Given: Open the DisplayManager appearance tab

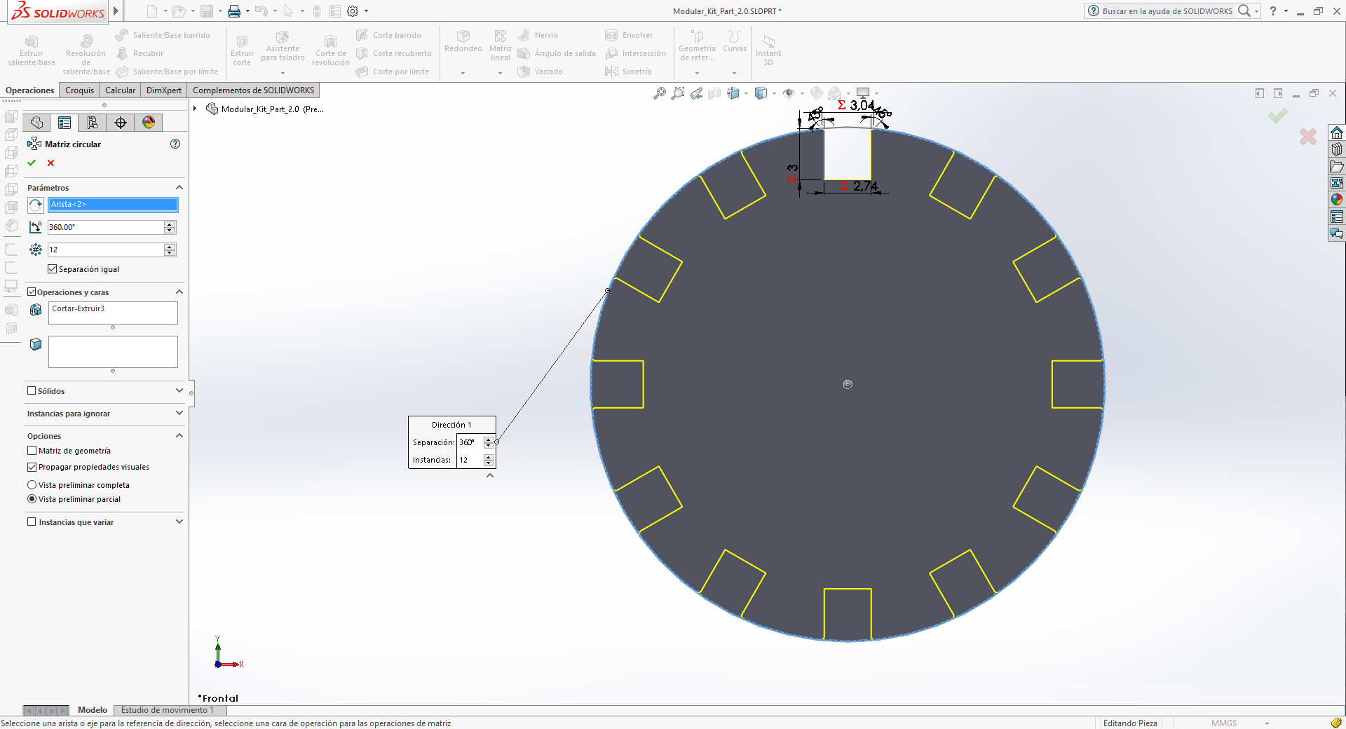Looking at the screenshot, I should [x=149, y=123].
